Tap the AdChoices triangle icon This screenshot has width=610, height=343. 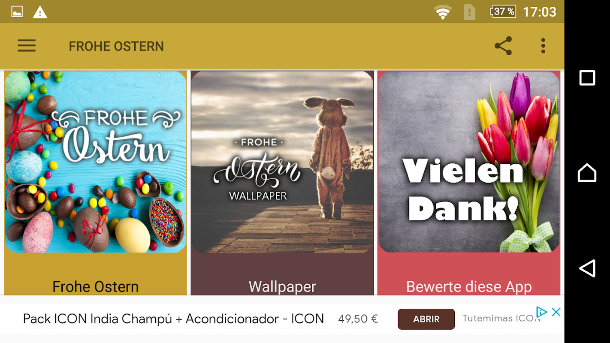pyautogui.click(x=541, y=312)
